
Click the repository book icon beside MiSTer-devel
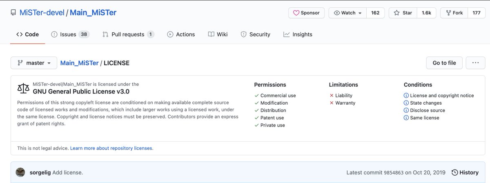click(x=13, y=13)
